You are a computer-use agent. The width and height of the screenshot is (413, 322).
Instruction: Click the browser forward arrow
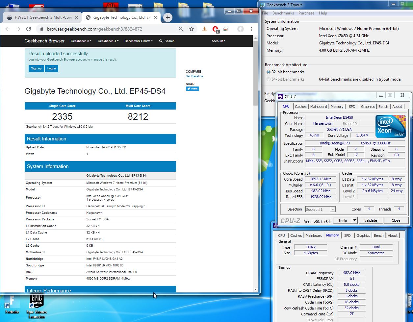coord(18,29)
